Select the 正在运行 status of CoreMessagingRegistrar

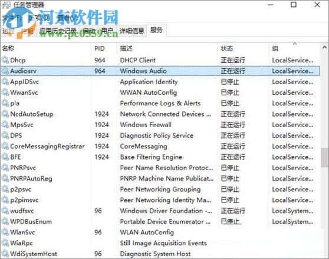(233, 146)
